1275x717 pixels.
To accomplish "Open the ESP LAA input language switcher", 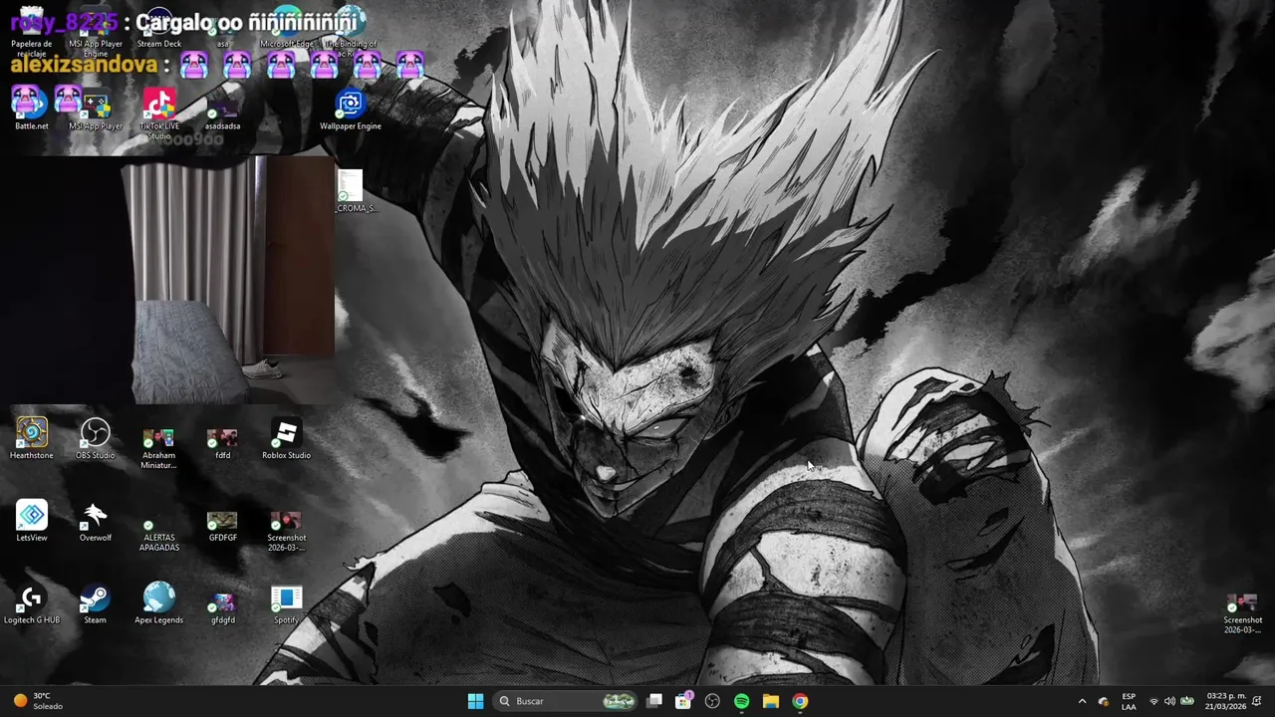I will coord(1129,701).
